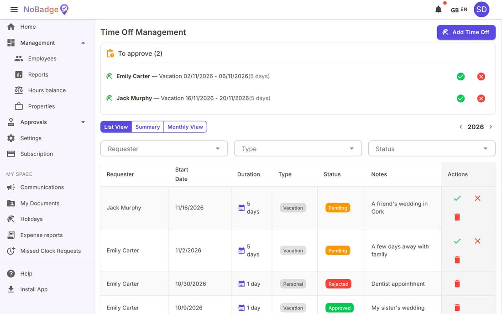Screen dimensions: 502x314
Task: Click the Personal type badge
Action: [x=293, y=284]
